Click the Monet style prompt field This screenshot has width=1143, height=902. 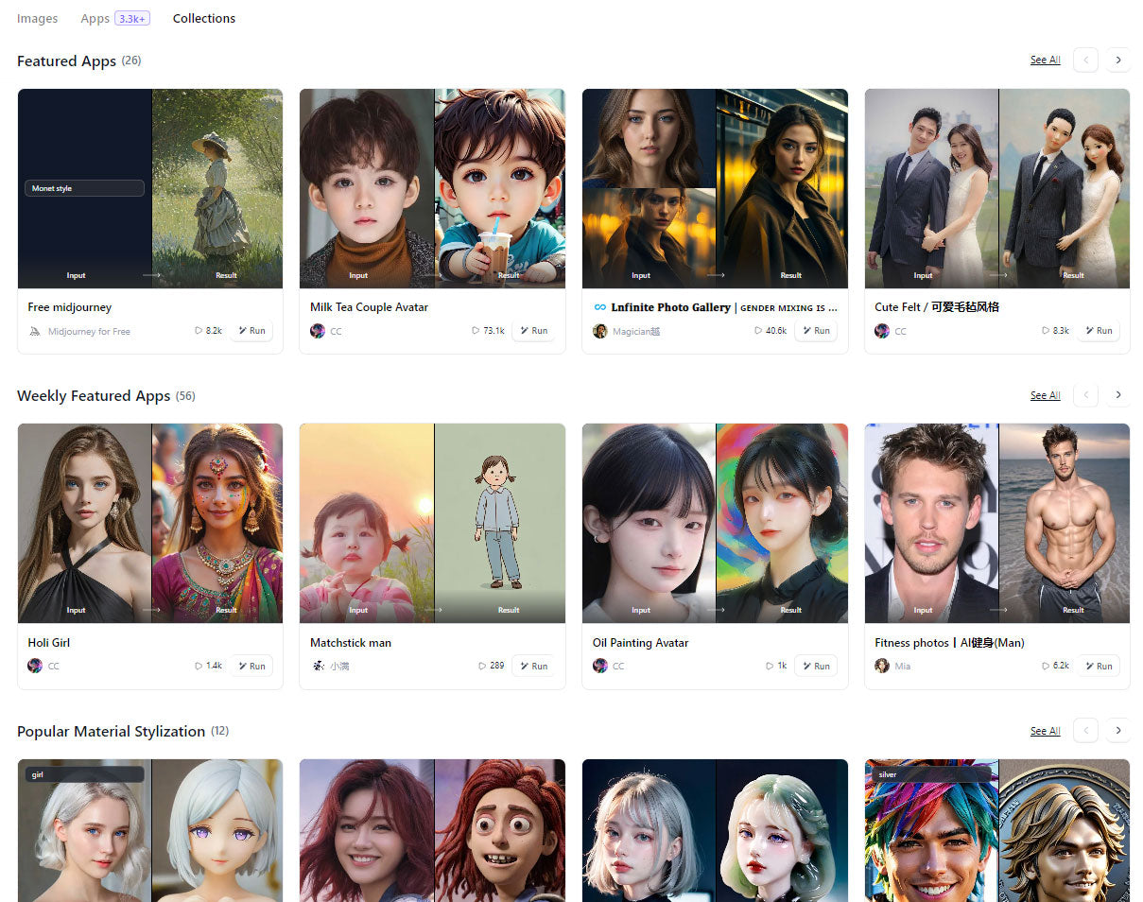tap(84, 188)
